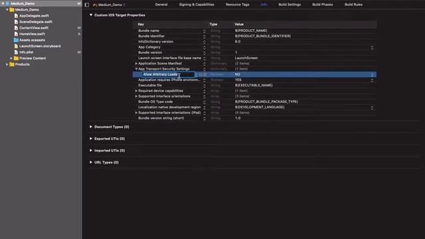Select the $(PRODUCT_BUNDLE_PACKAGE_TYPE) value

(x=266, y=102)
